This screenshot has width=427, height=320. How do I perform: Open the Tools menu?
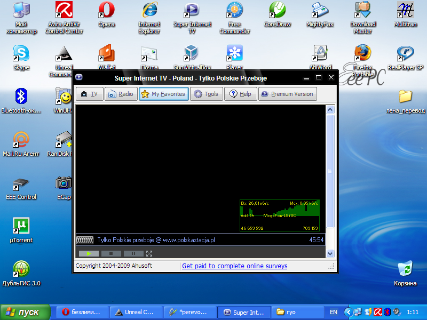point(206,94)
